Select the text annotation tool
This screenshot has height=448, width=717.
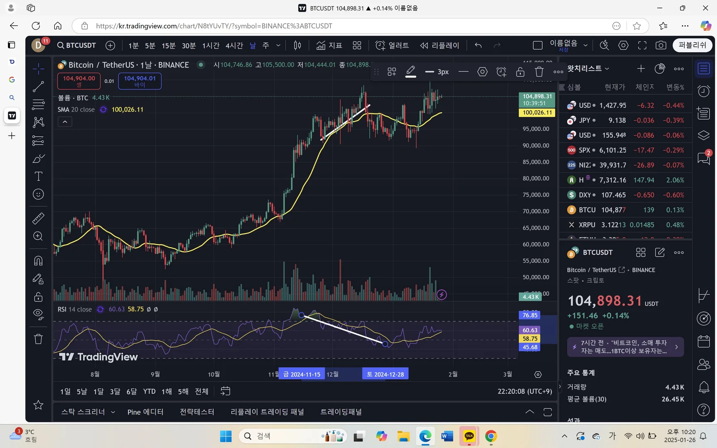pyautogui.click(x=38, y=176)
